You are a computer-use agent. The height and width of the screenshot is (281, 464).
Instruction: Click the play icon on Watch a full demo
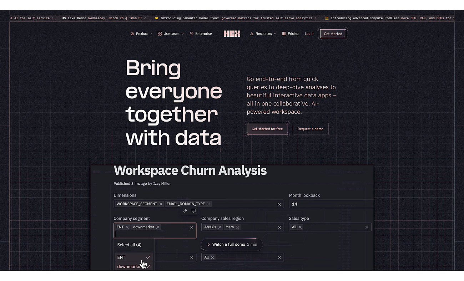coord(209,245)
